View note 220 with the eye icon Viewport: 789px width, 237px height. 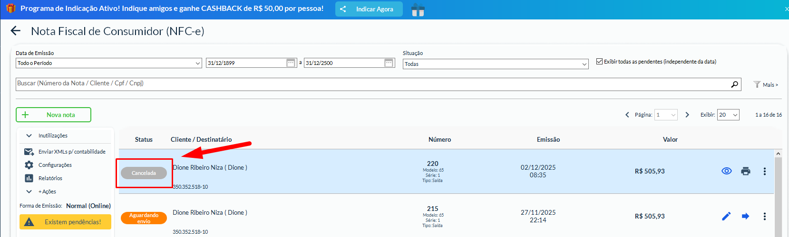[726, 171]
